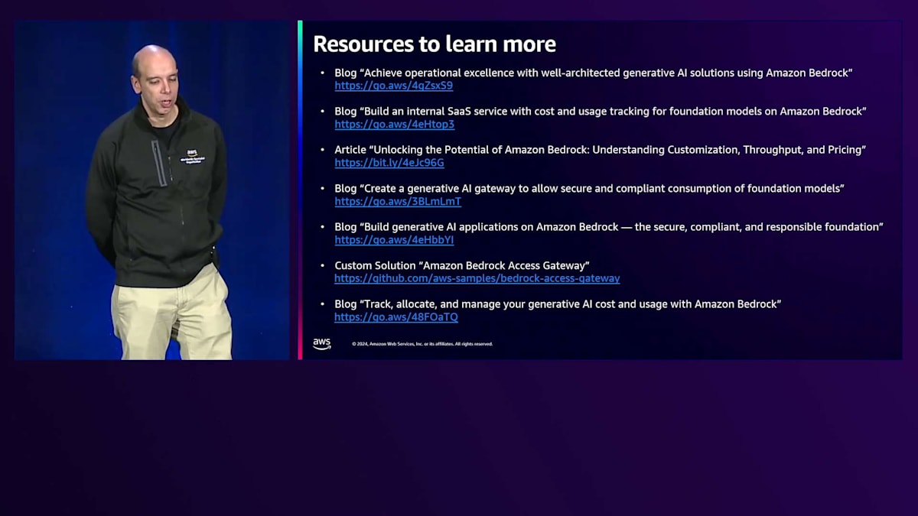This screenshot has width=918, height=516.
Task: Select the 'Track, allocate, and manage' blog title
Action: [558, 304]
